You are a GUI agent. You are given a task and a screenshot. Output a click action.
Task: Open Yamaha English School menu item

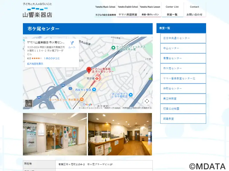click(x=128, y=10)
